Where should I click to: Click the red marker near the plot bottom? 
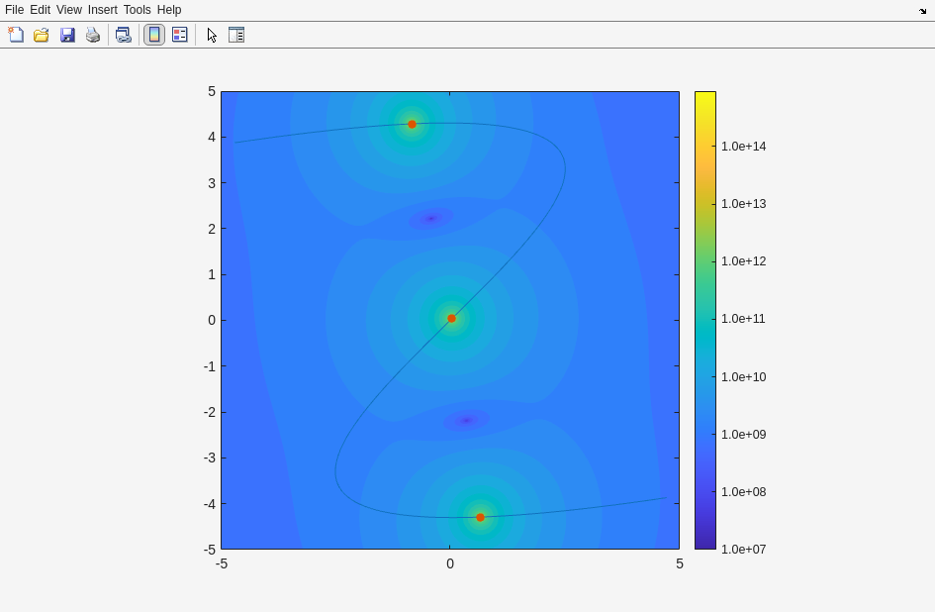481,517
